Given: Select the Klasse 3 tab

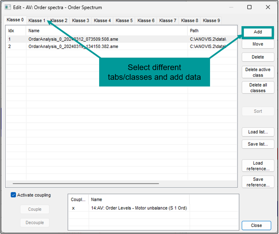Looking at the screenshot, I should click(x=80, y=21).
